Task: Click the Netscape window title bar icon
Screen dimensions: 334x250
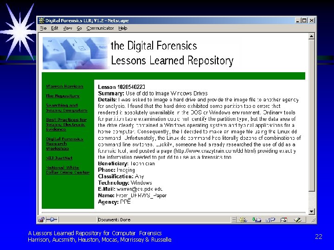Action: tap(42, 20)
